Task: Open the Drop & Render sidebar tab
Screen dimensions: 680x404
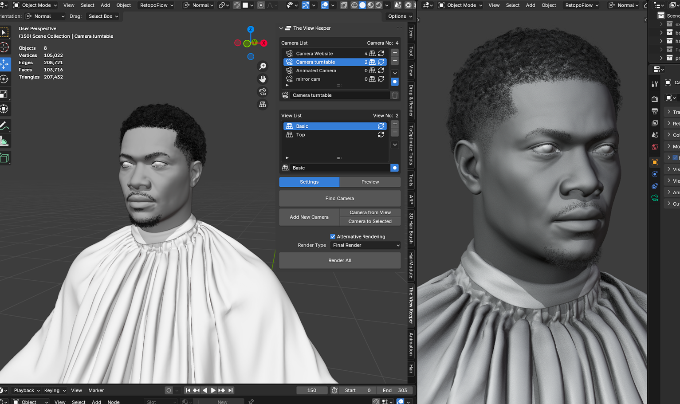Action: click(411, 100)
